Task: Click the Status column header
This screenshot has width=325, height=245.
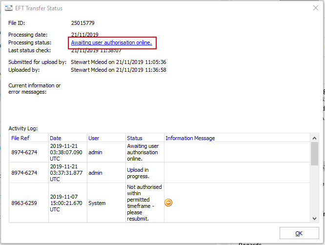Action: (135, 138)
